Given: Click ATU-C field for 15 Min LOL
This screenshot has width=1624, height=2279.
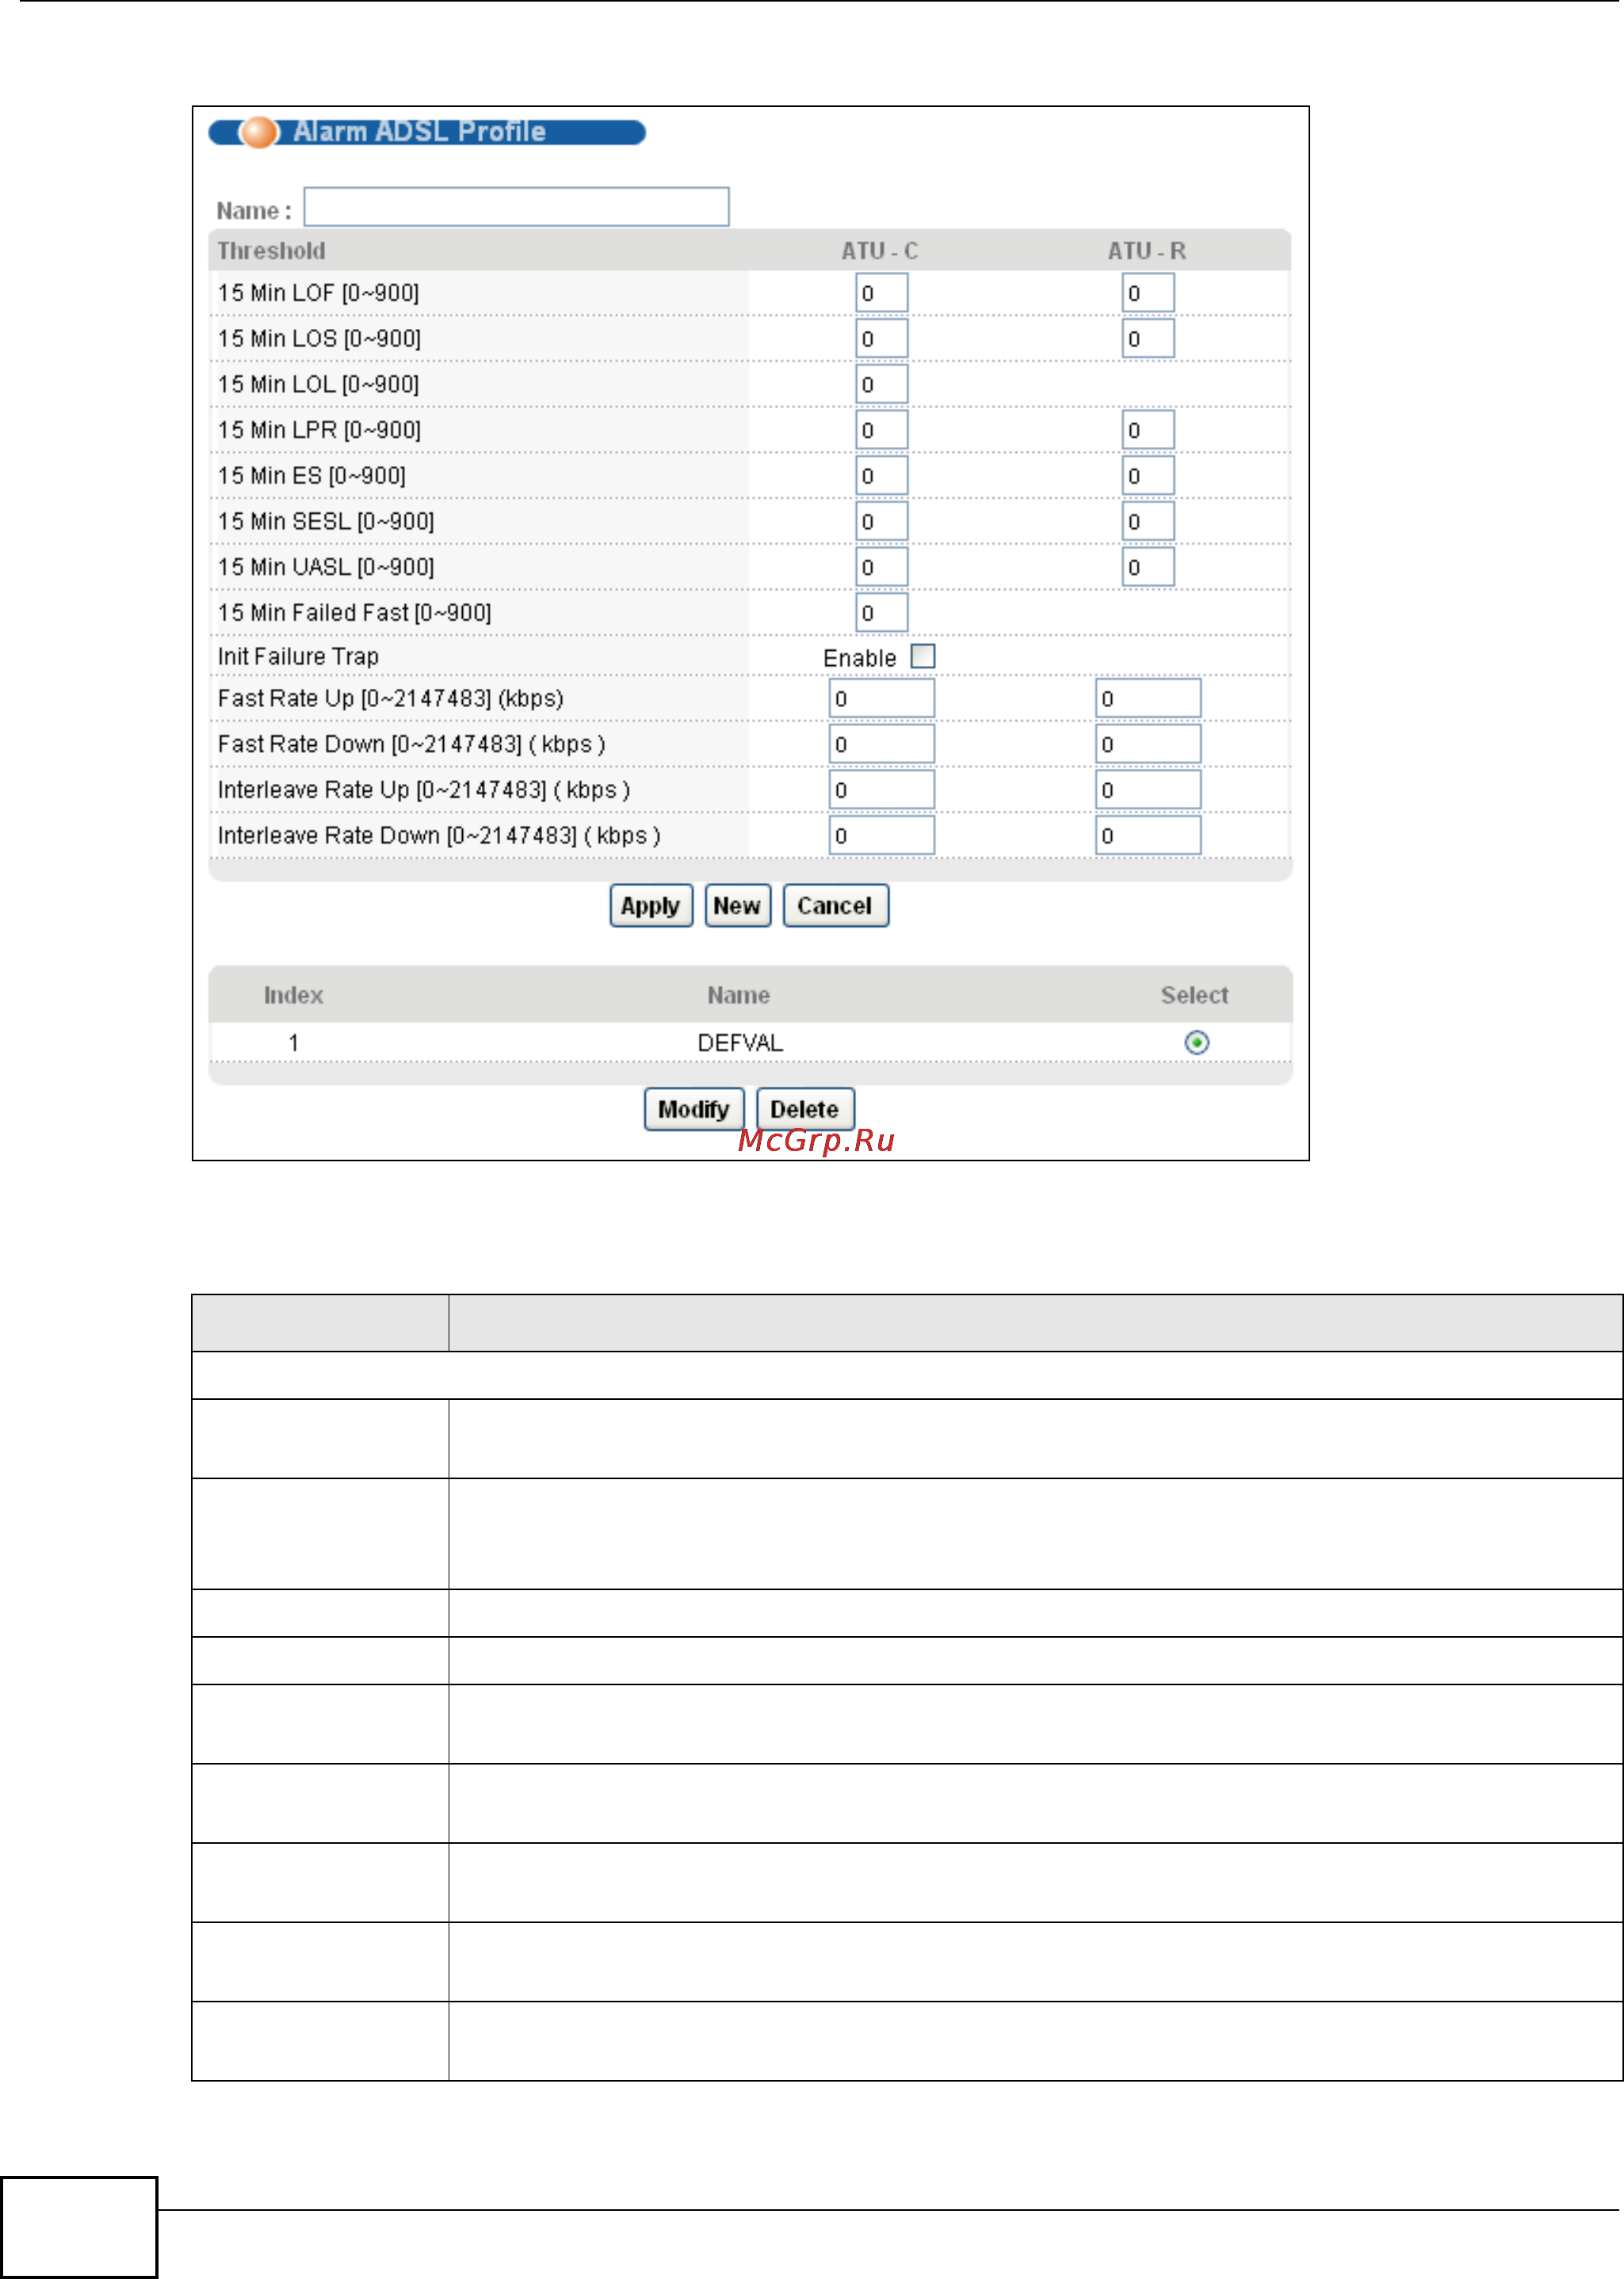Looking at the screenshot, I should click(x=881, y=384).
